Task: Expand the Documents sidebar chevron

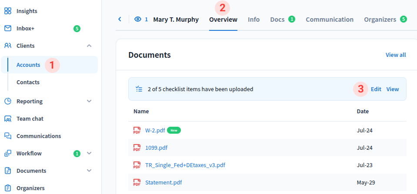Action: (89, 171)
